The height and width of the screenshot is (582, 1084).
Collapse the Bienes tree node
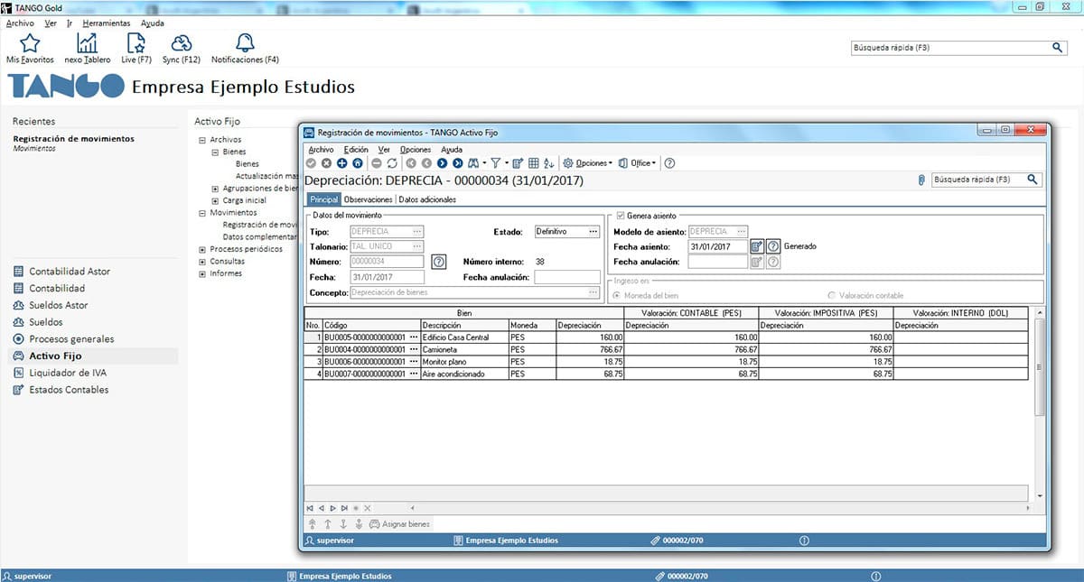point(215,152)
